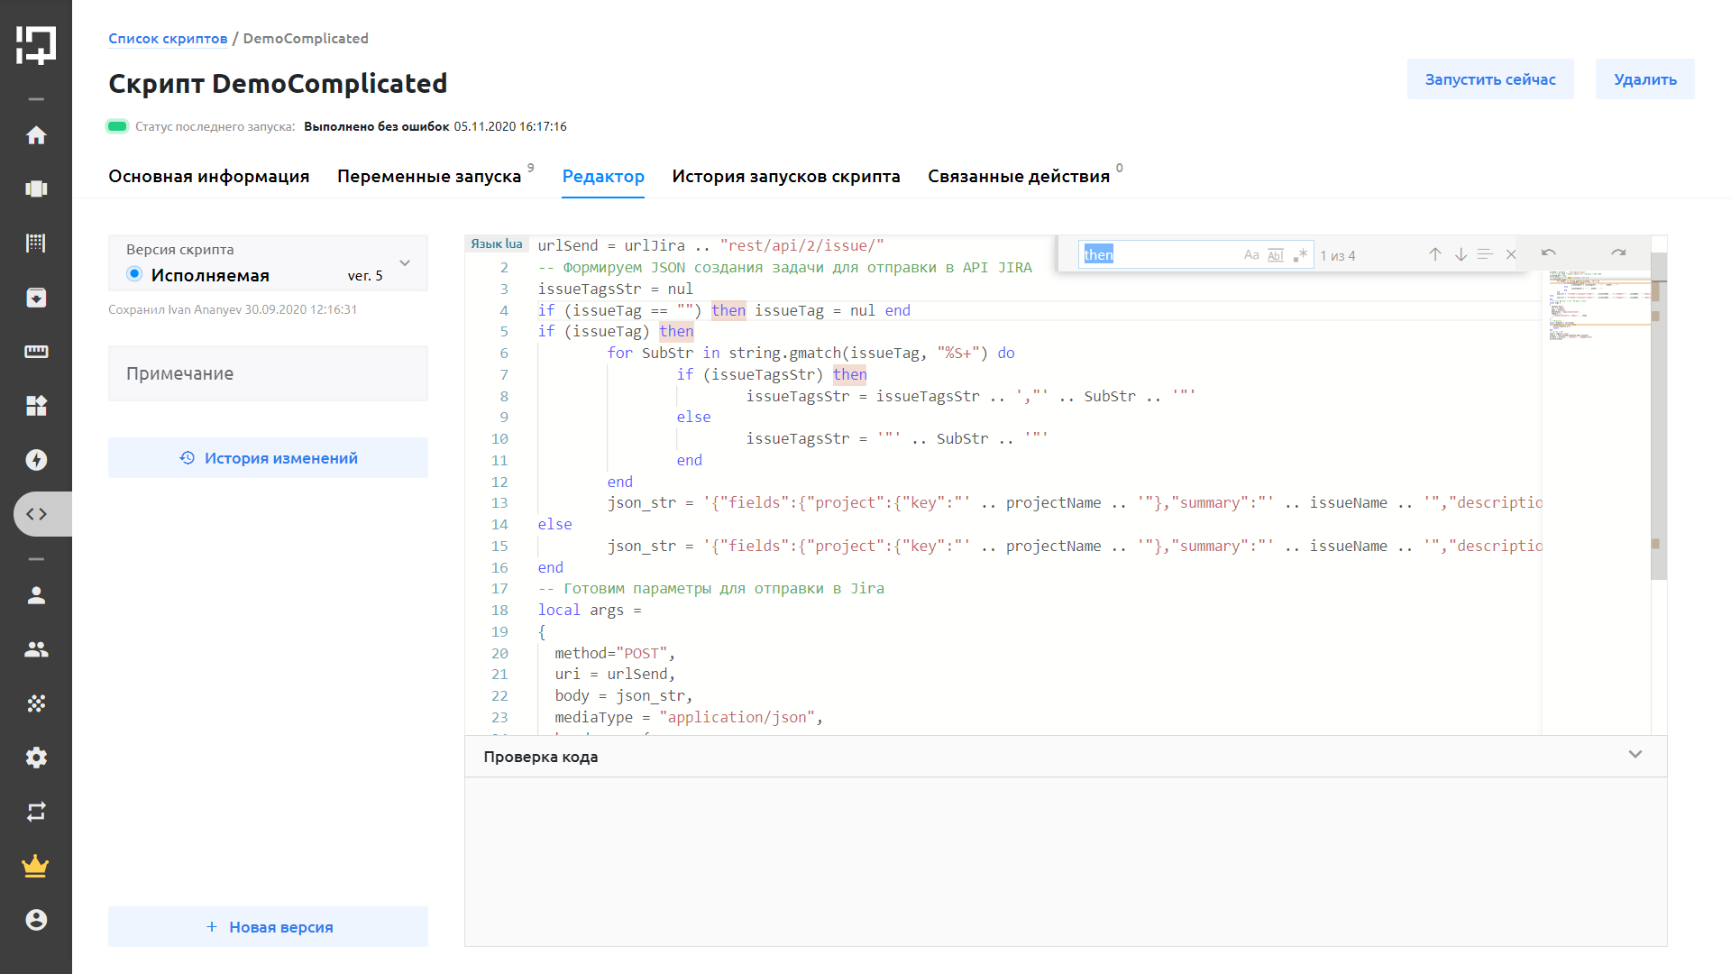
Task: Undo the last editor change
Action: coord(1549,253)
